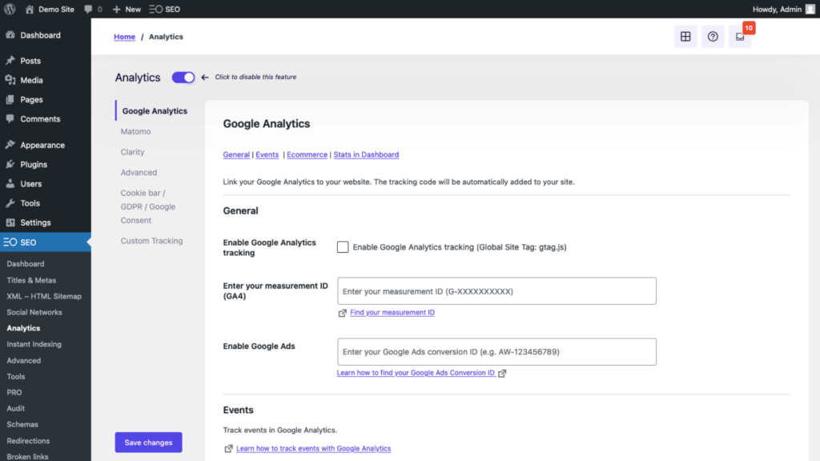Open SEO Advanced submenu item
Screen dimensions: 820x461
[23, 361]
